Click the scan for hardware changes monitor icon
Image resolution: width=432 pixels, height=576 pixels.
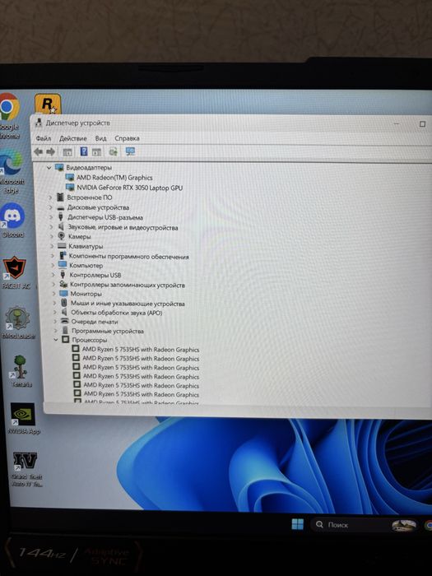tap(130, 151)
